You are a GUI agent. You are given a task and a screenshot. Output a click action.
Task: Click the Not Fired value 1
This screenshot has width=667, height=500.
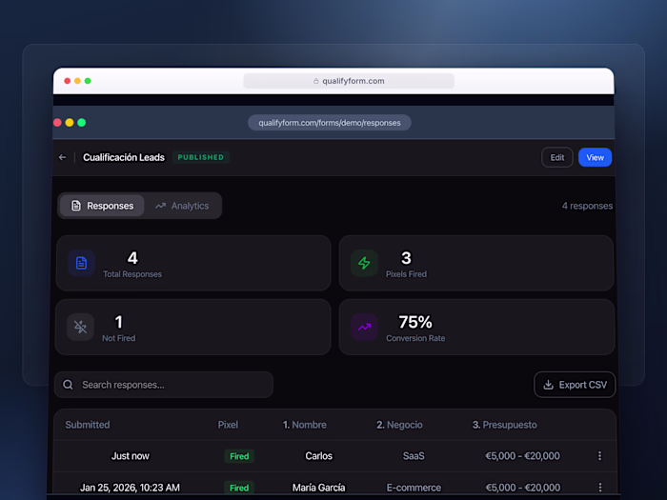(x=119, y=322)
